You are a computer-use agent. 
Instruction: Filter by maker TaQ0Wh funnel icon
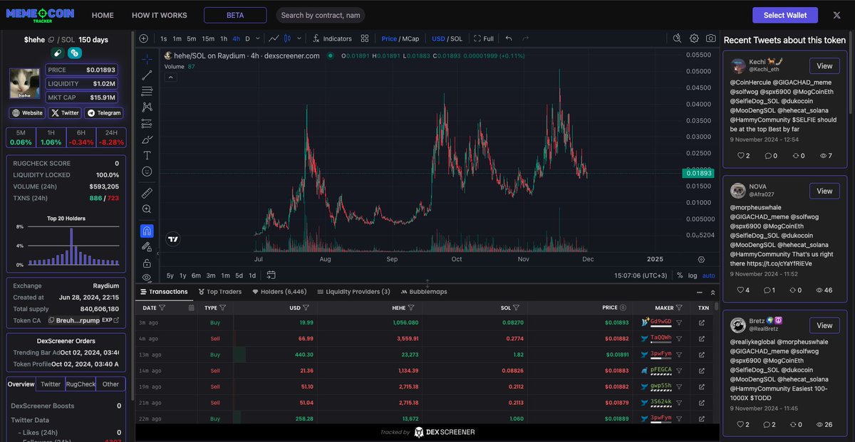(x=679, y=337)
